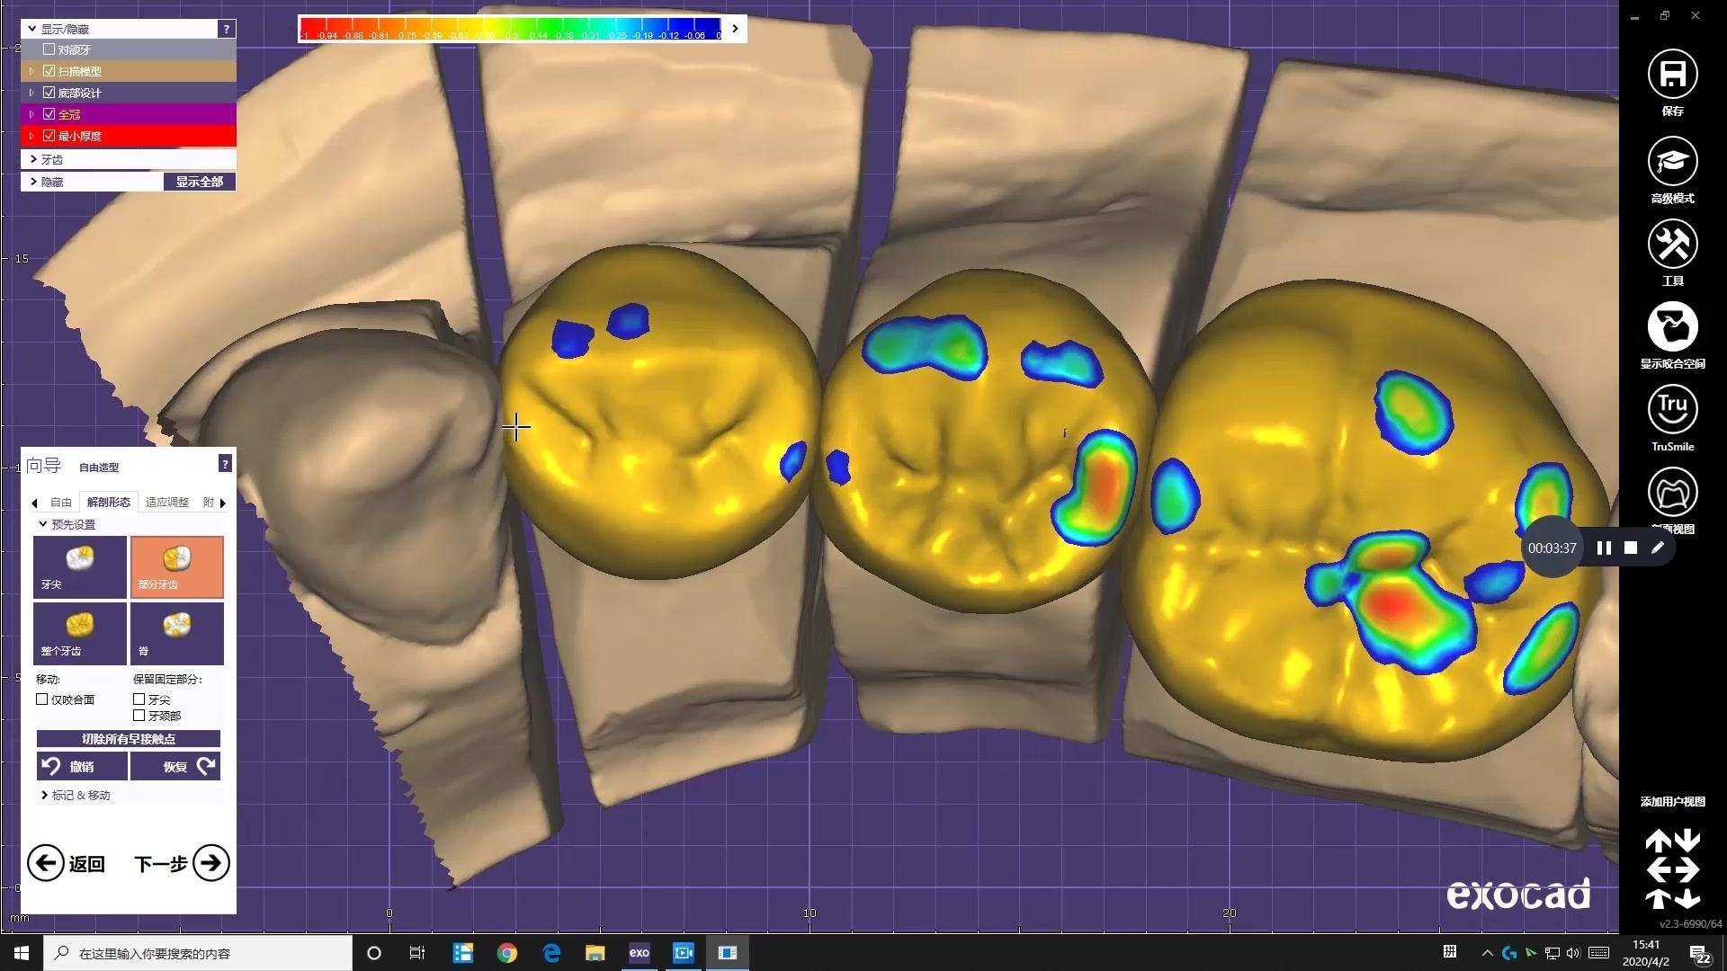This screenshot has height=971, width=1727.
Task: Open the Tools (工具) icon
Action: pos(1672,245)
